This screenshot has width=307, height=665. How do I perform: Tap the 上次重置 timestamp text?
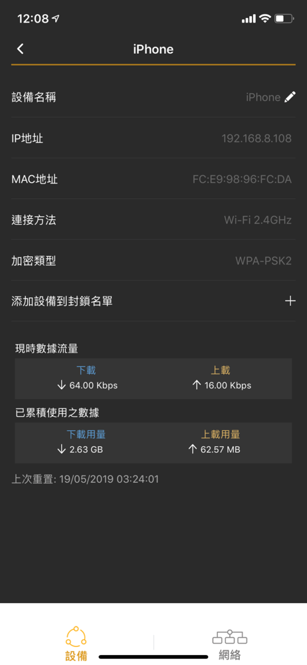coord(85,479)
